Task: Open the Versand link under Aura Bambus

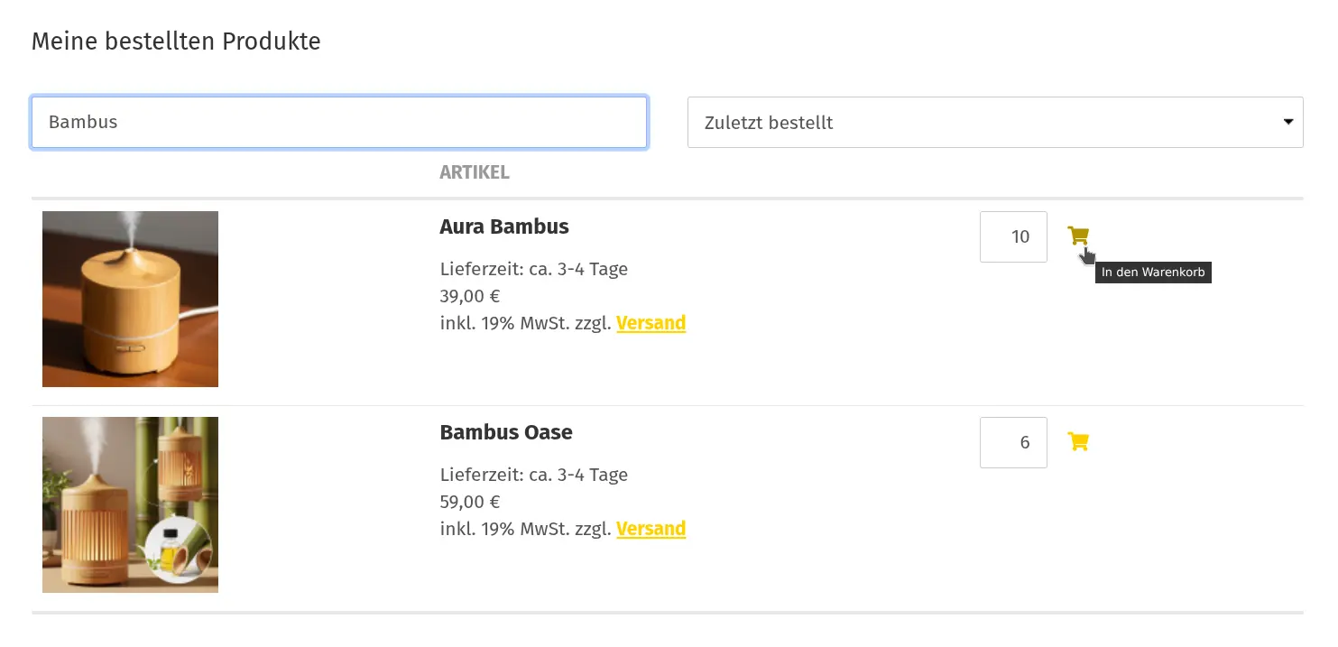Action: click(651, 323)
